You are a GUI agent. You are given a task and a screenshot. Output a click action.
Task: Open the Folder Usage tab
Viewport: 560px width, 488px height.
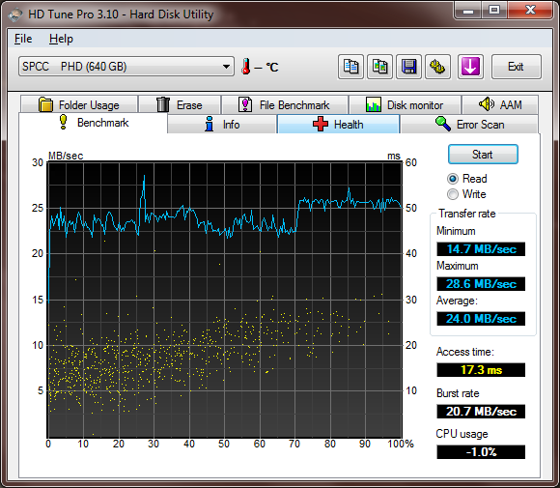(x=79, y=104)
